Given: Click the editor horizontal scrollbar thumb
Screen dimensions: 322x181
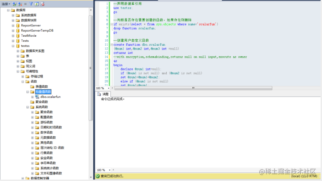Looking at the screenshot, I should pyautogui.click(x=193, y=88).
